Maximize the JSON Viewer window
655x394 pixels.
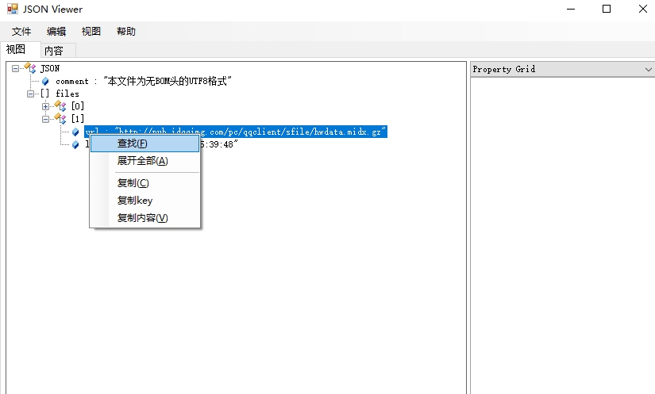[x=607, y=9]
